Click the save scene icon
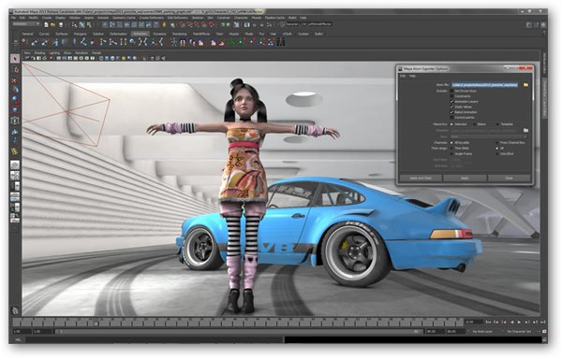The width and height of the screenshot is (562, 358). pyautogui.click(x=61, y=24)
